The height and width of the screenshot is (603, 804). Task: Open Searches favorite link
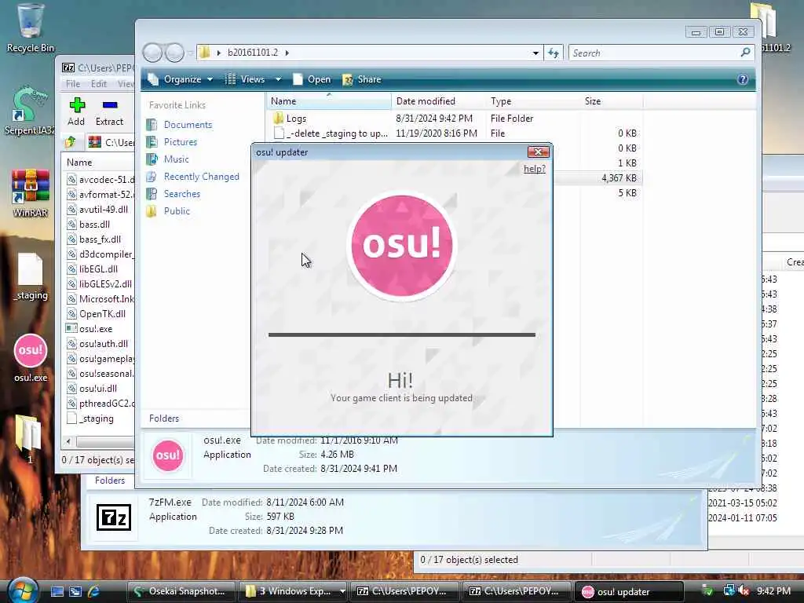click(182, 194)
